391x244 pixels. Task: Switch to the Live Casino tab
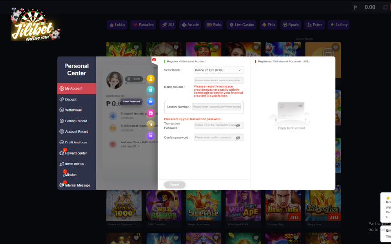(241, 25)
